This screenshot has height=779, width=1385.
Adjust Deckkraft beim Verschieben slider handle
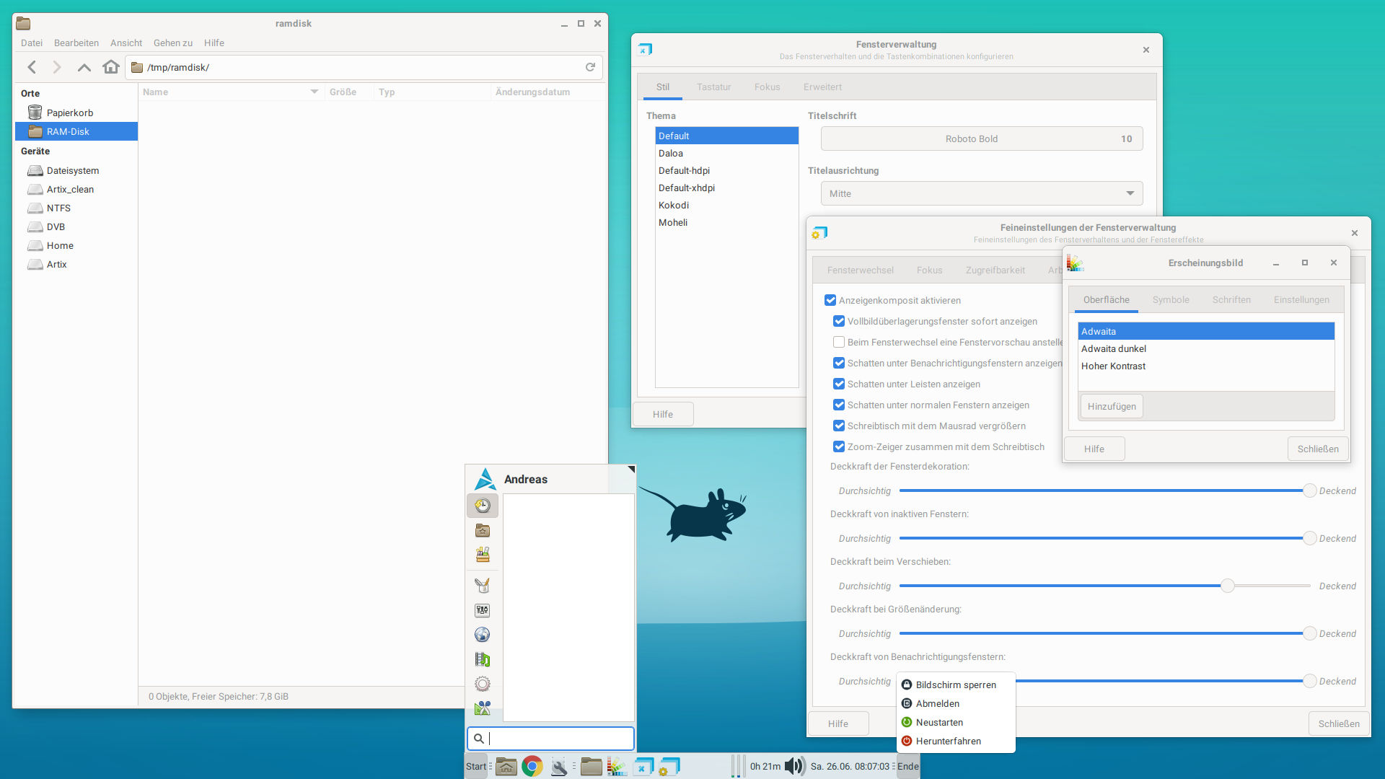1228,586
